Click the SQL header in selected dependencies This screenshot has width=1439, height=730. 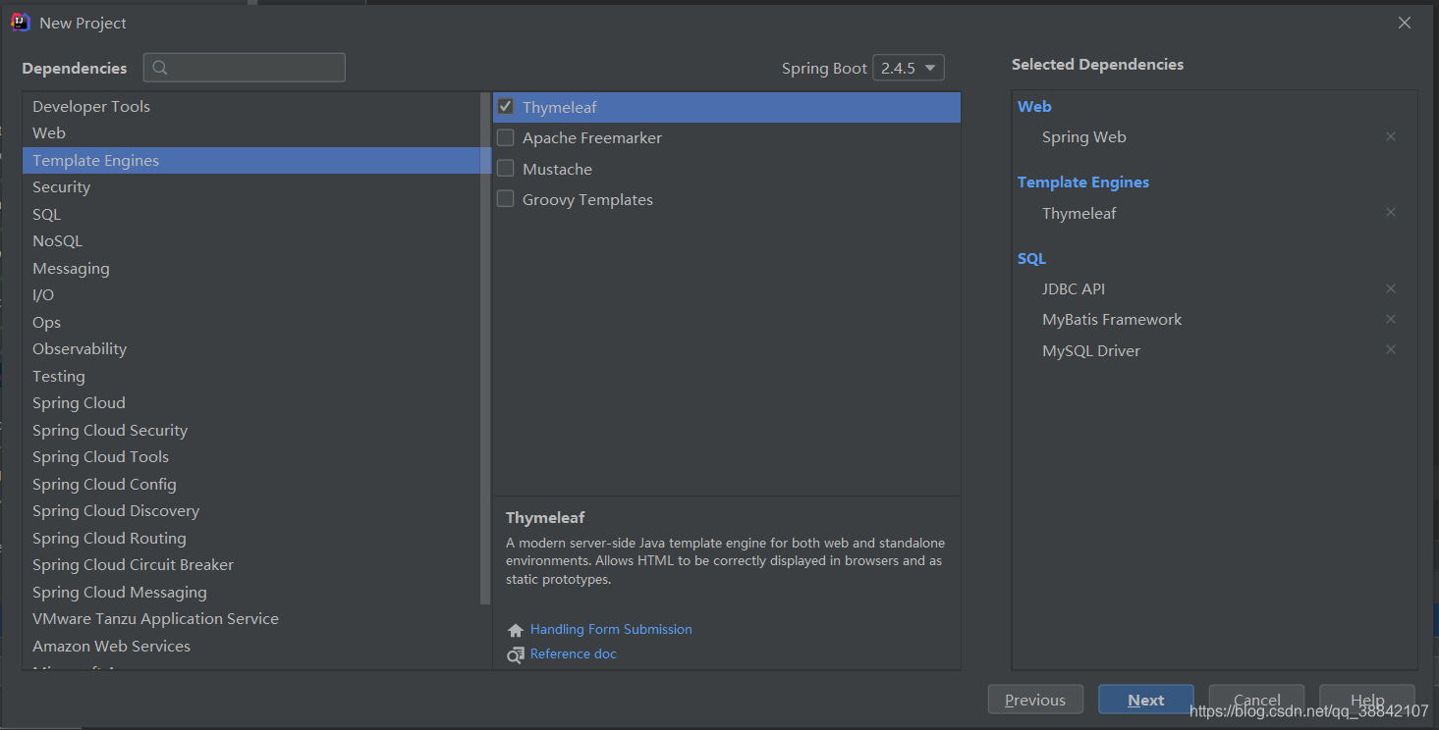click(x=1031, y=258)
